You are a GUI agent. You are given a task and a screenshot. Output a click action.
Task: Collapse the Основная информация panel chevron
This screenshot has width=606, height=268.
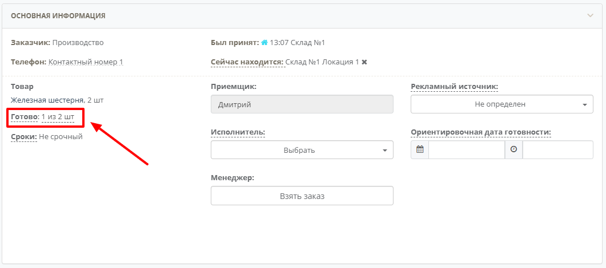pyautogui.click(x=590, y=16)
